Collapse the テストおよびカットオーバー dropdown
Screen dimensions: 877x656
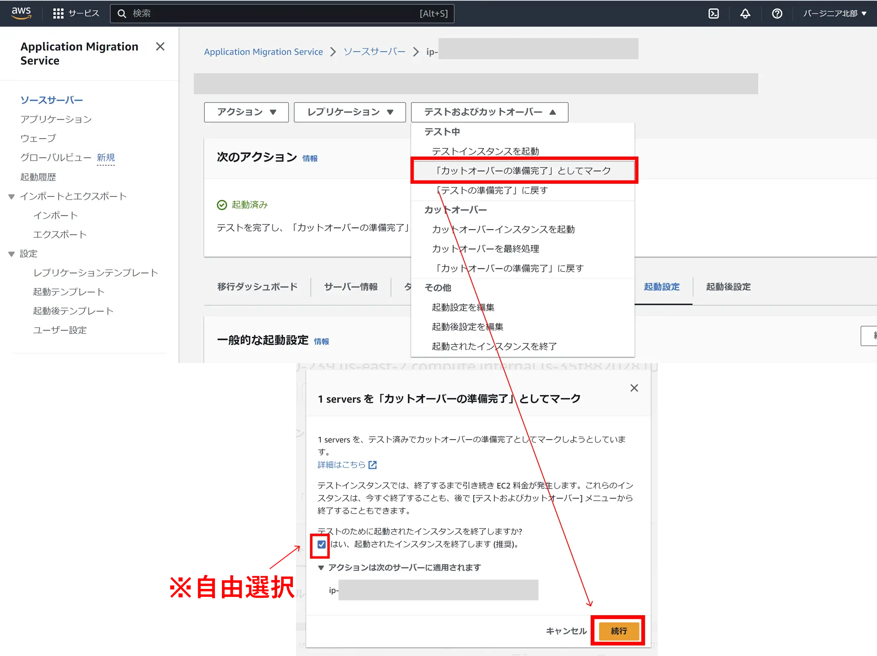(x=489, y=112)
